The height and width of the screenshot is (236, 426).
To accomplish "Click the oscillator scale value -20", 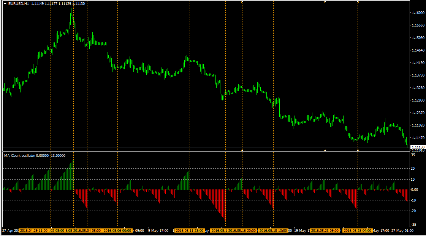I will (x=413, y=211).
